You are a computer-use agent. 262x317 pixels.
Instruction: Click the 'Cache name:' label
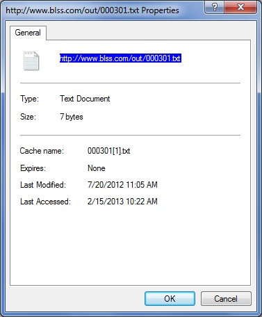tap(42, 151)
